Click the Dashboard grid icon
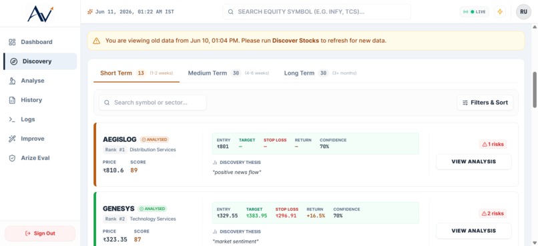Viewport: 538px width, 246px height. (13, 42)
